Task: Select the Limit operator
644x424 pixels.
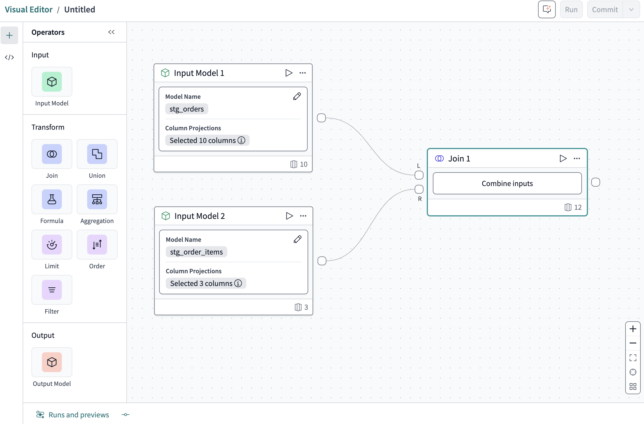Action: click(x=52, y=245)
